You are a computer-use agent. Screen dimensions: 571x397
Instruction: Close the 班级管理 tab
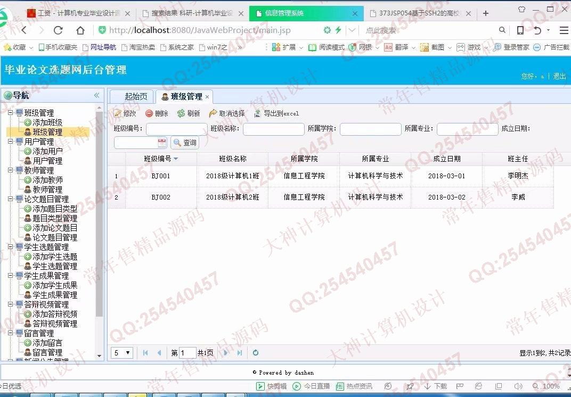pos(207,96)
